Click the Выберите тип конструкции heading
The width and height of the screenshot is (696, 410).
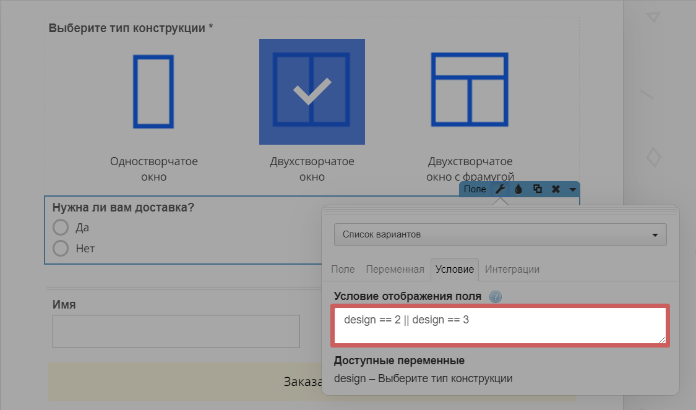131,28
